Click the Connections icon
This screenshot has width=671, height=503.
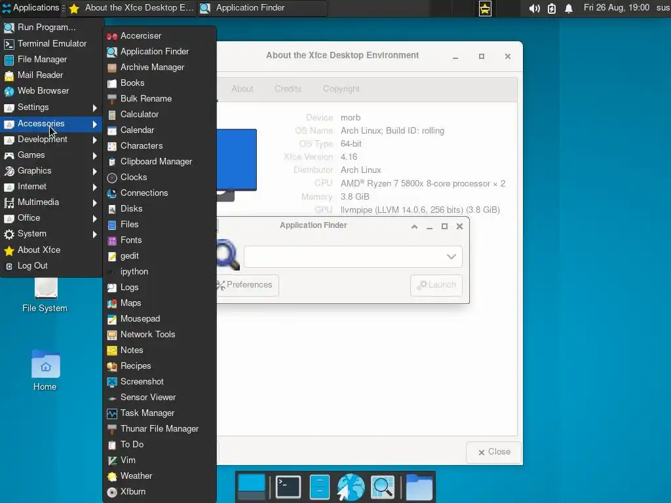[x=111, y=193]
